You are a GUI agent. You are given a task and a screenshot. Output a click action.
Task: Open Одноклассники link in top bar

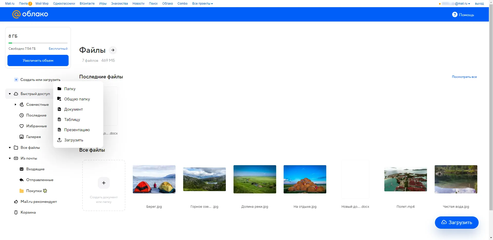(64, 4)
